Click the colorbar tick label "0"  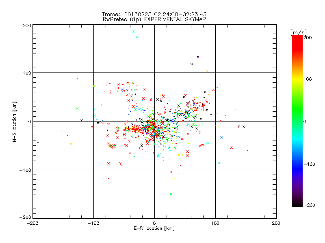tap(305, 122)
